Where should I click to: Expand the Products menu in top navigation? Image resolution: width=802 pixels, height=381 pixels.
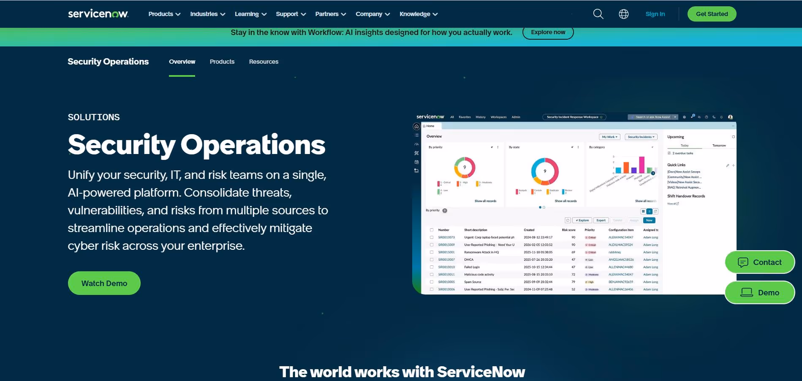(164, 14)
